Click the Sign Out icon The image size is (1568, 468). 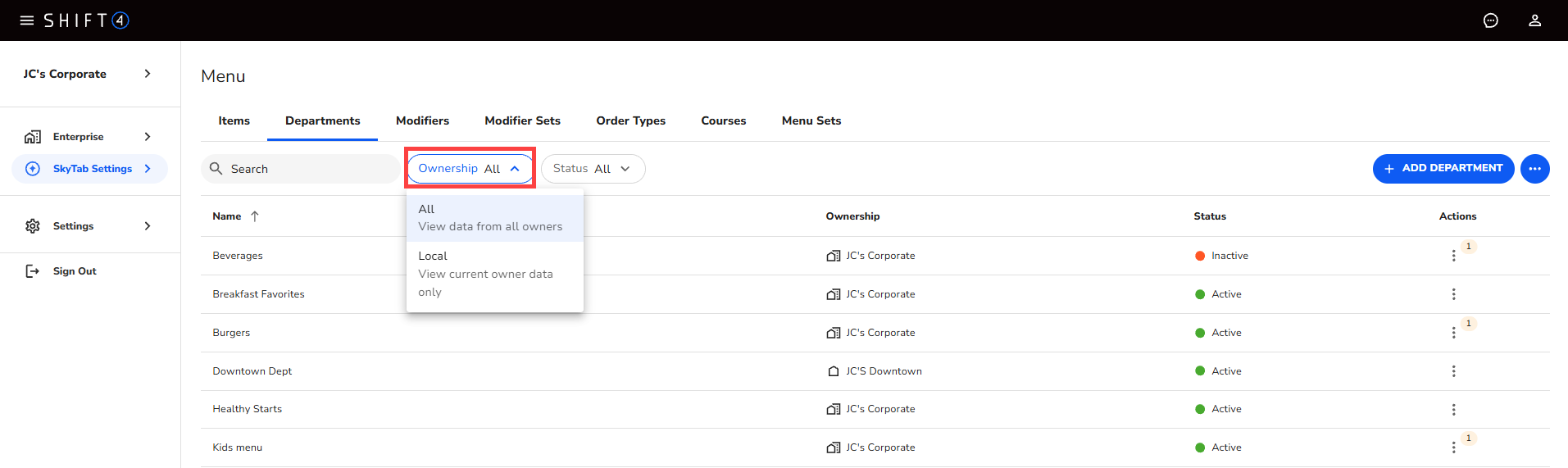click(33, 271)
